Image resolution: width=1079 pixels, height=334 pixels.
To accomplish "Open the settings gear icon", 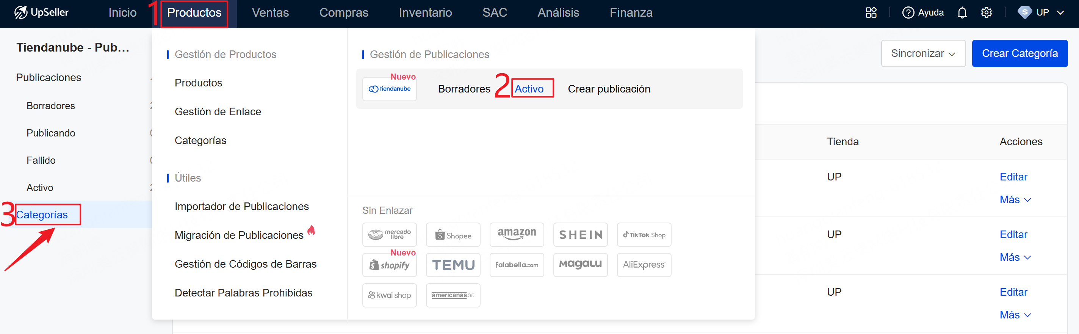I will coord(986,13).
